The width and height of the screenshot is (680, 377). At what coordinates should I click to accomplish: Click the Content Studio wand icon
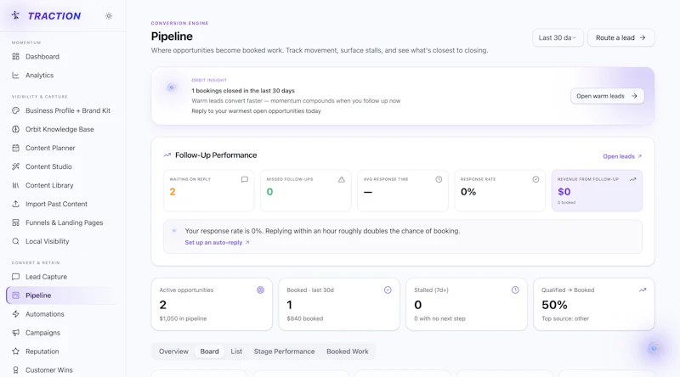click(x=15, y=166)
